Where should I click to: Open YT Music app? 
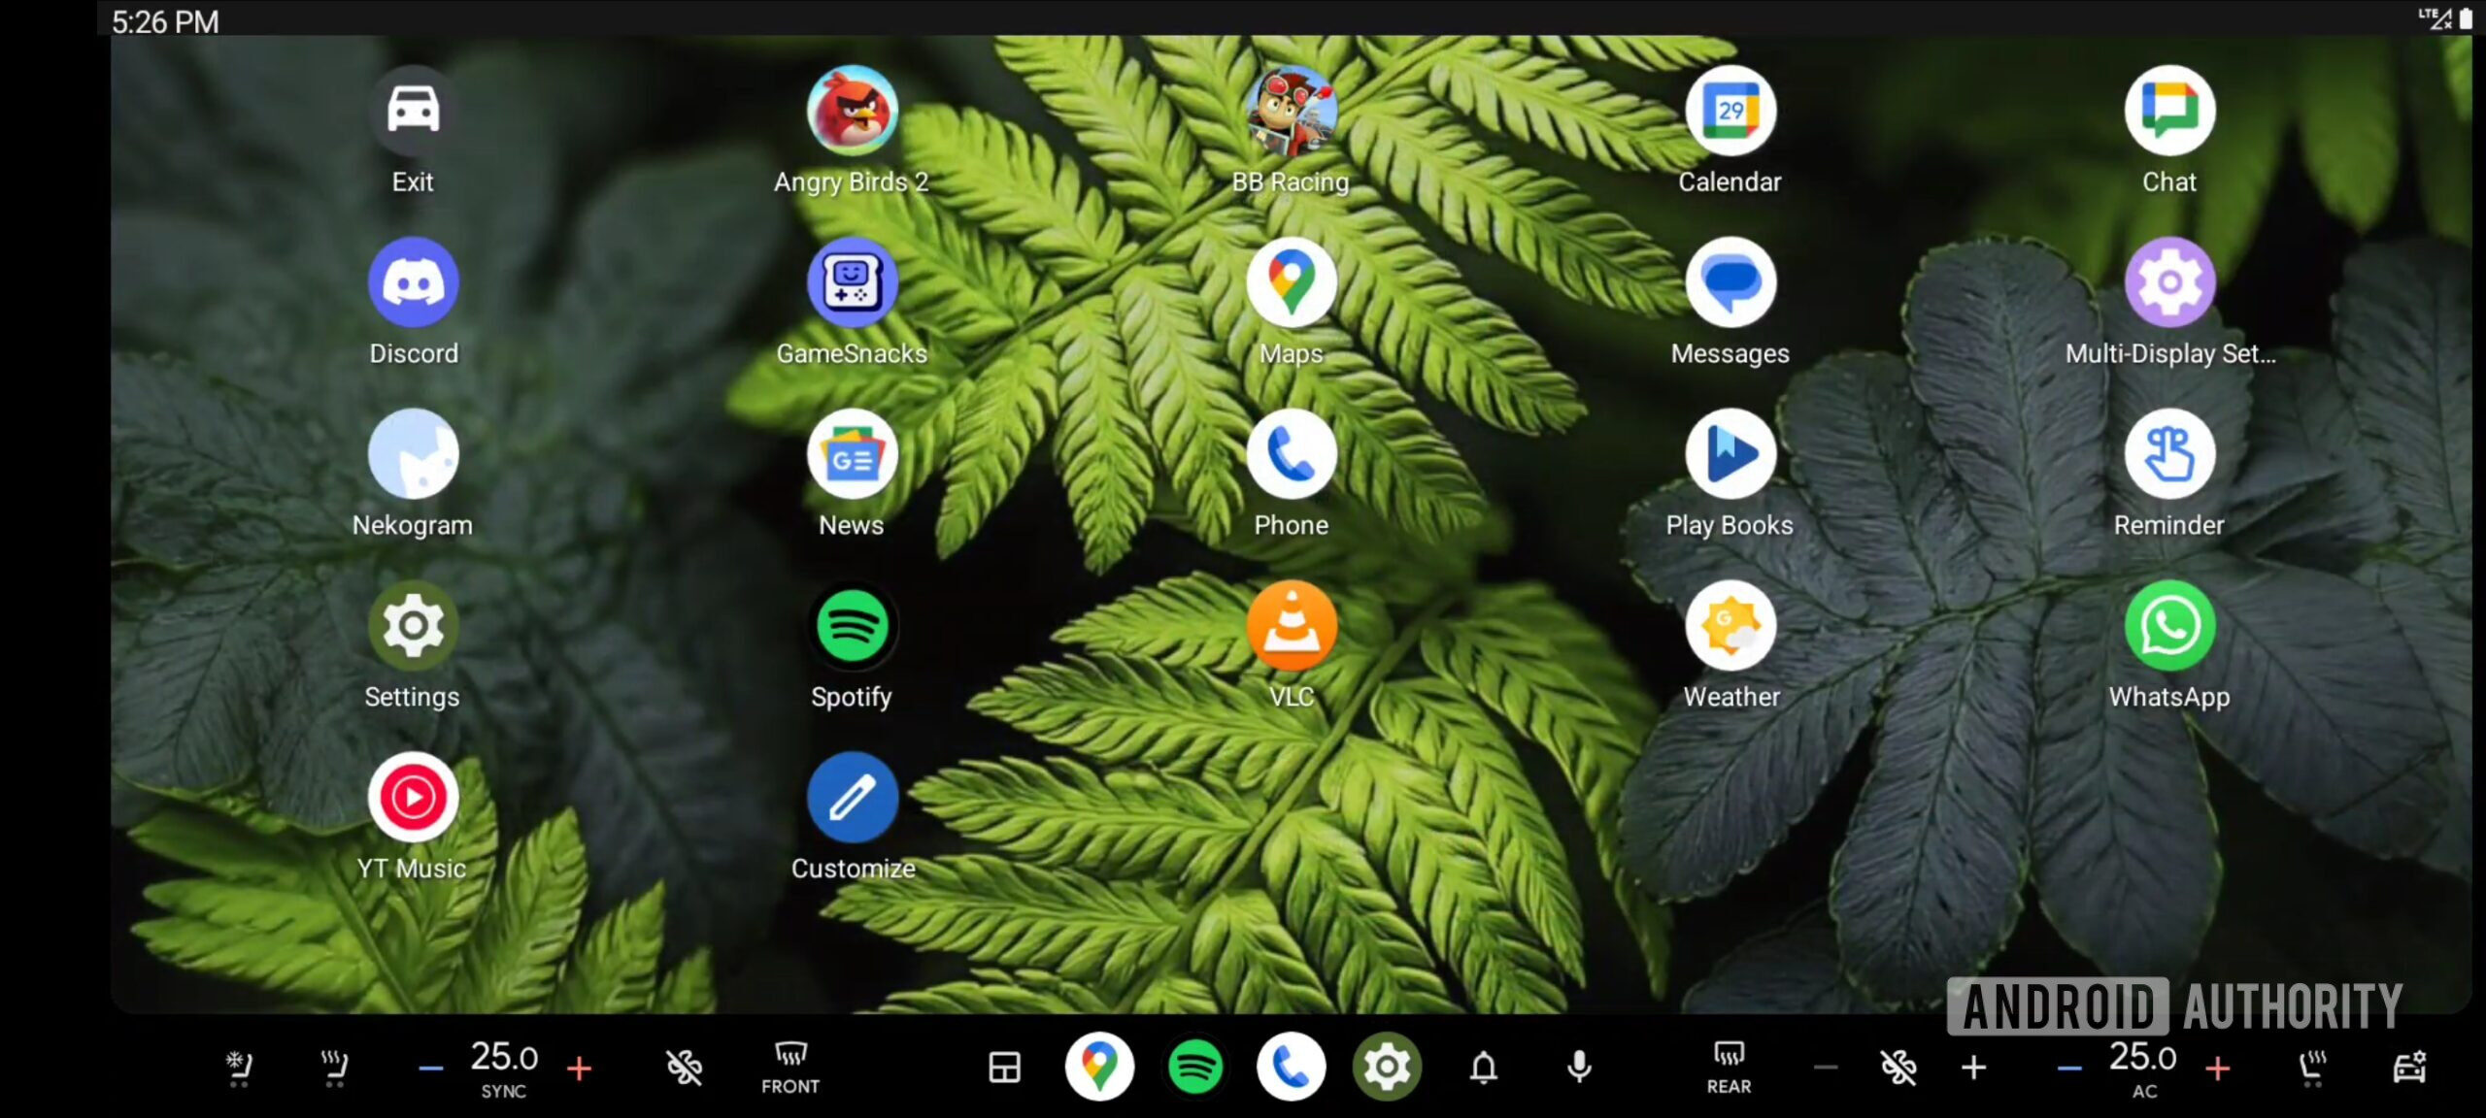pyautogui.click(x=413, y=799)
